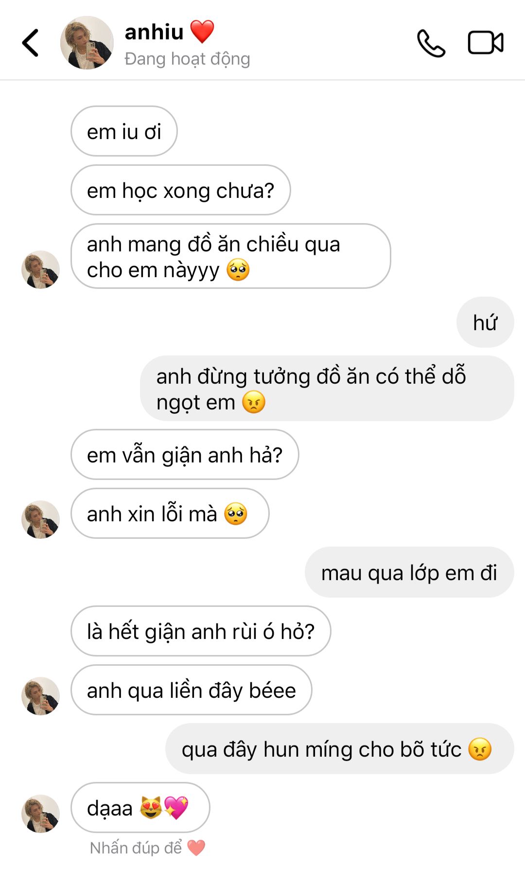Open anhiu's profile picture in header
Viewport: 525px width, 871px height.
[x=87, y=43]
